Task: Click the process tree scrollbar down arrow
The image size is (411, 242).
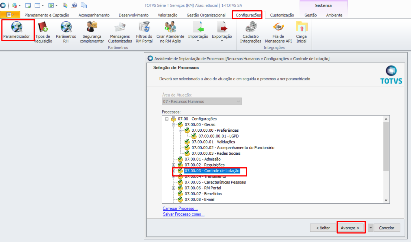Action: click(386, 200)
